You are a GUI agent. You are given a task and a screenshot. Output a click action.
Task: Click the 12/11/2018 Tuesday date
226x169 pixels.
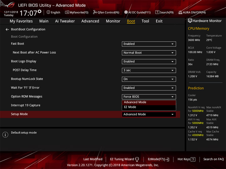tap(11, 13)
